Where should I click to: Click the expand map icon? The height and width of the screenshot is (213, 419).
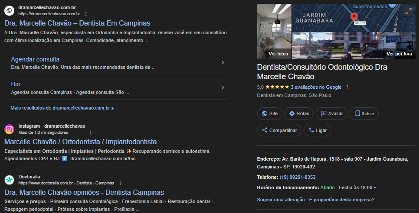[408, 12]
